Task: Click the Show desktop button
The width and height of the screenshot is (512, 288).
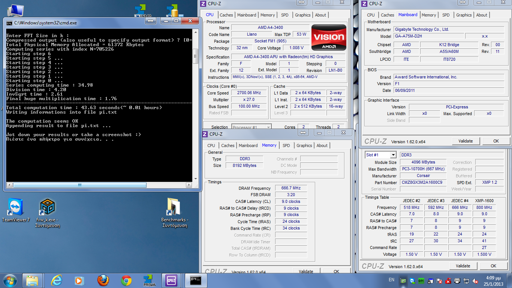Action: point(510,280)
